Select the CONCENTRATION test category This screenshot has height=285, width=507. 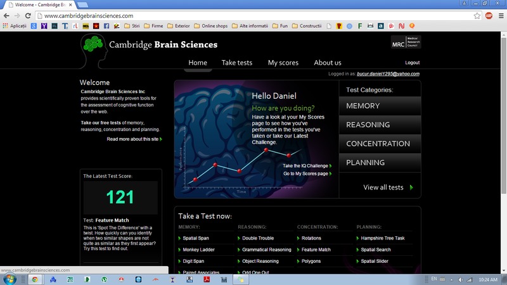[x=380, y=144]
